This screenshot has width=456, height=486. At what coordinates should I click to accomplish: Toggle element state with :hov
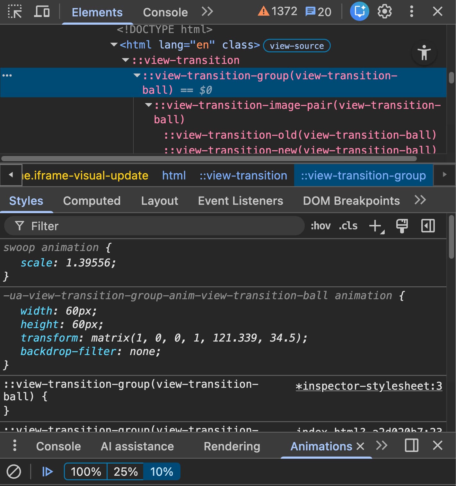pyautogui.click(x=320, y=226)
